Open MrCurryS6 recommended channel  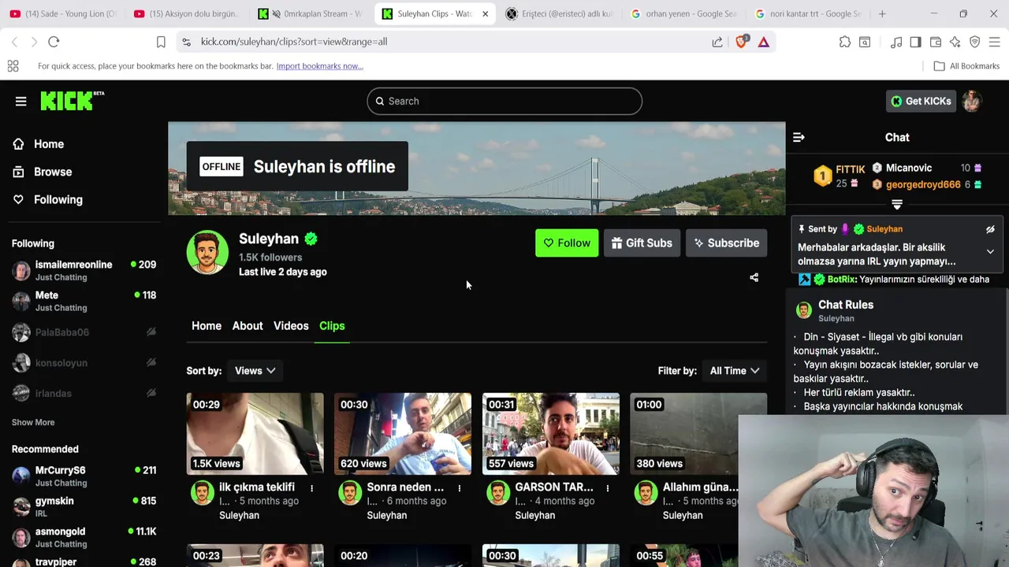(x=84, y=476)
